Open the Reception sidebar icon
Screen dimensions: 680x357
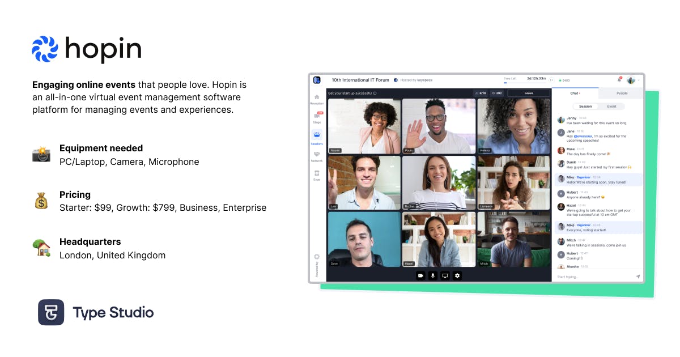(317, 97)
